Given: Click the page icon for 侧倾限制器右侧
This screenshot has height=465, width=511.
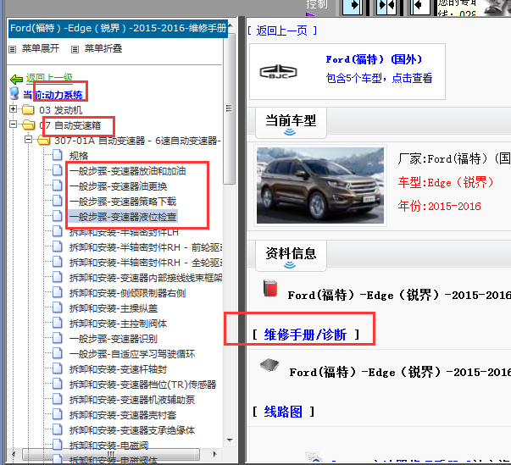Looking at the screenshot, I should click(58, 292).
